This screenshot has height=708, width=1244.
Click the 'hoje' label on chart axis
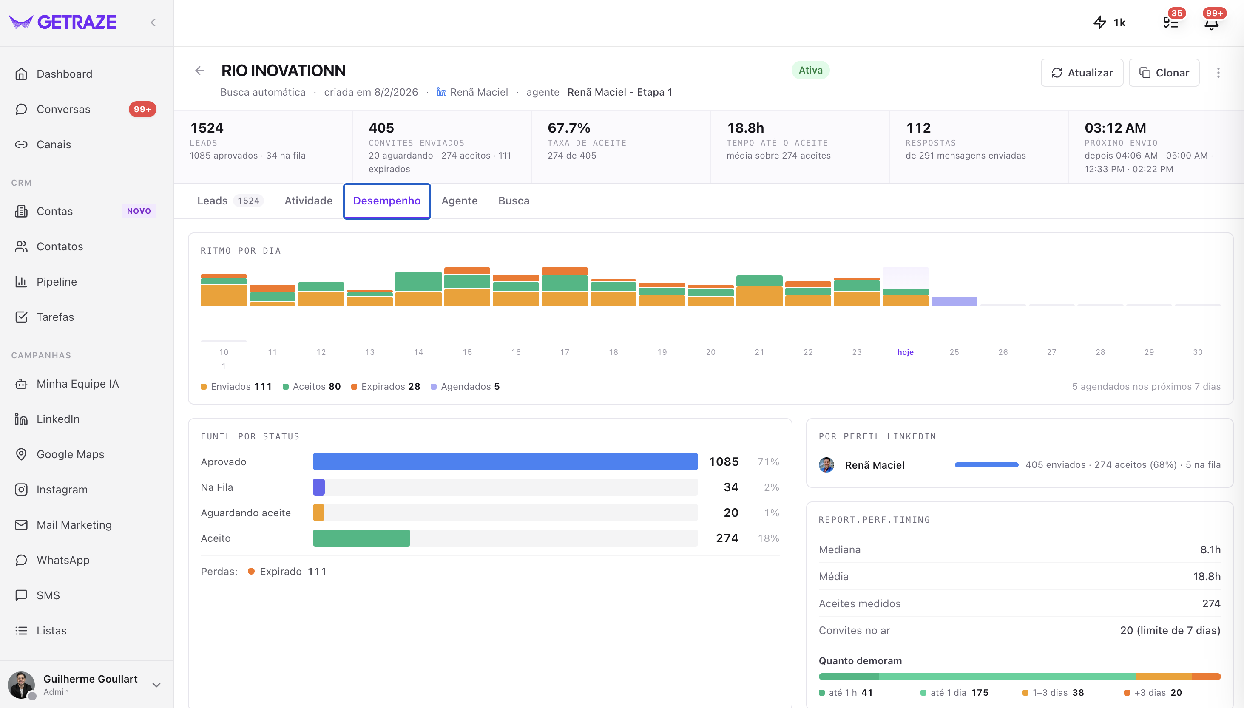[x=905, y=352]
